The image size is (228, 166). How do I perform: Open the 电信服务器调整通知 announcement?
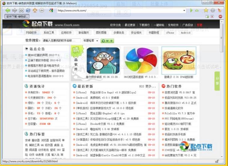[x=46, y=76]
